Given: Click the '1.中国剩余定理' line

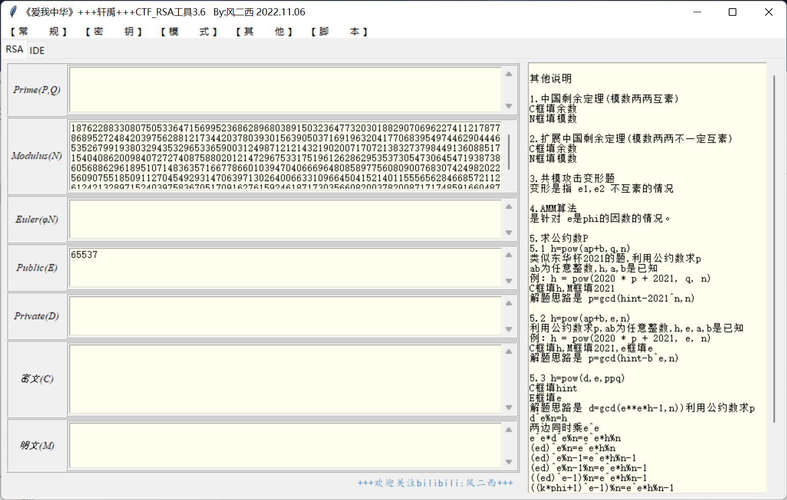Looking at the screenshot, I should 604,99.
